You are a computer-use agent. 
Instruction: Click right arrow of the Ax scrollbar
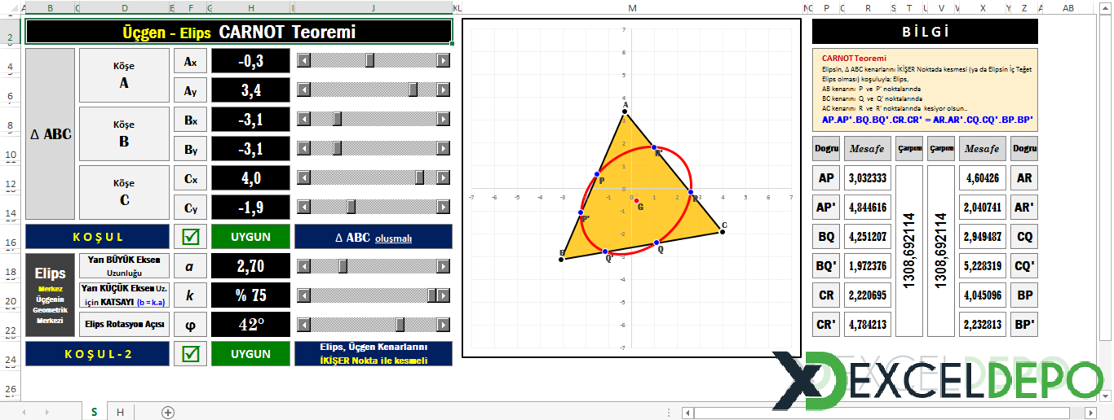tap(444, 60)
